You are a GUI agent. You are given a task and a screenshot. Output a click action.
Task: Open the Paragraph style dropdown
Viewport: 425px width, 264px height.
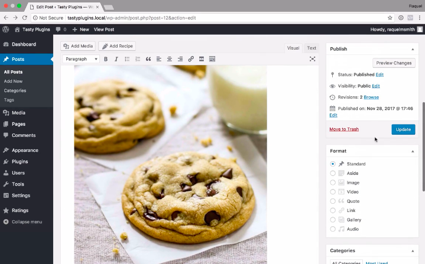81,59
